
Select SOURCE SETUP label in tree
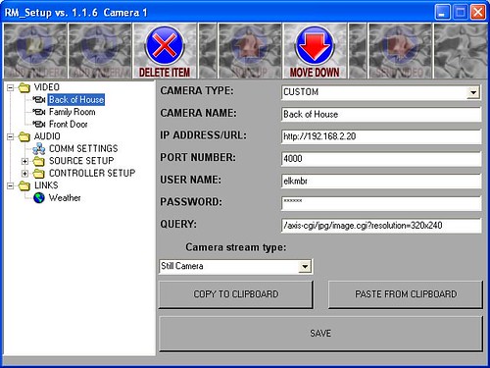(81, 161)
